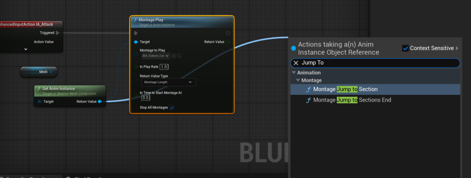
Task: Open Montage to Play asset dropdown
Action: point(155,56)
